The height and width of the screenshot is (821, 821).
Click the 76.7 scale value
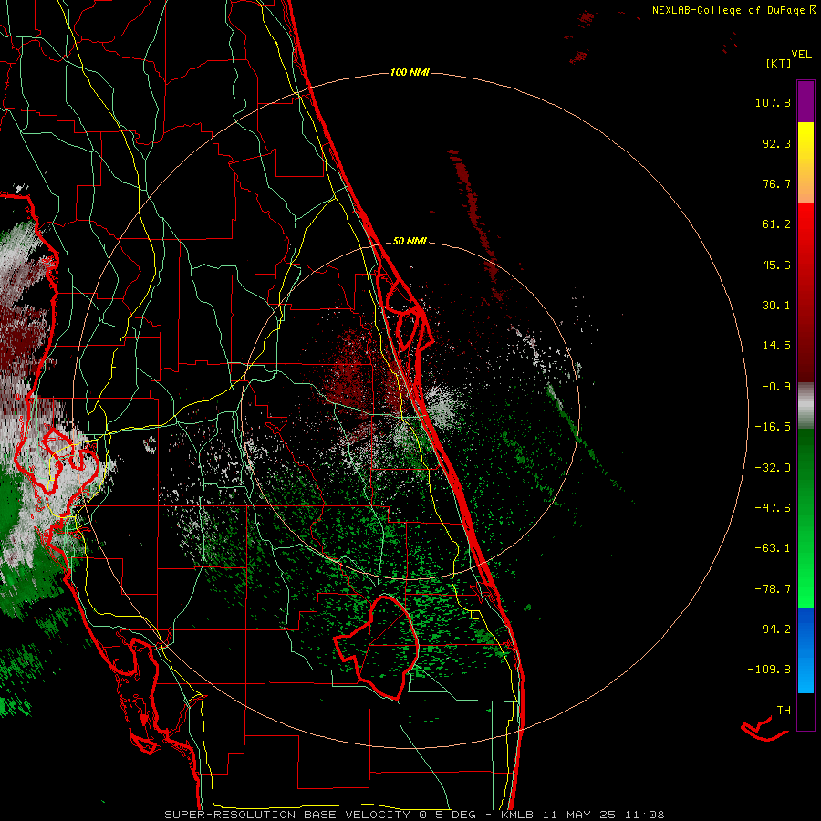[776, 183]
